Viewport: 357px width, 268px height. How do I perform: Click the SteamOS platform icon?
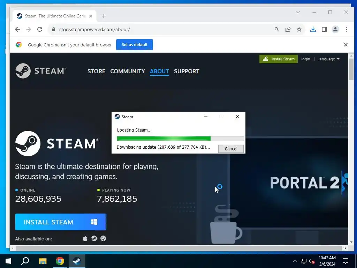click(x=94, y=239)
